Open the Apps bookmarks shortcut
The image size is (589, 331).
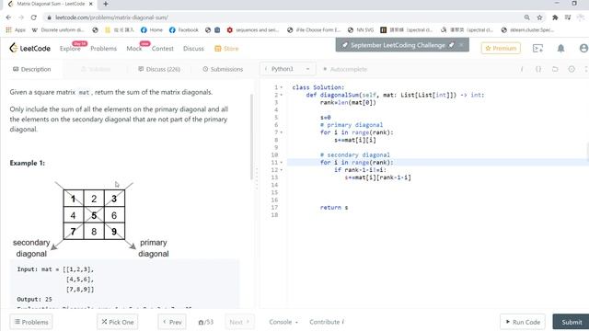(x=16, y=29)
